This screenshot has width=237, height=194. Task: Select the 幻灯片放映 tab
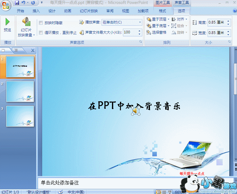click(89, 11)
